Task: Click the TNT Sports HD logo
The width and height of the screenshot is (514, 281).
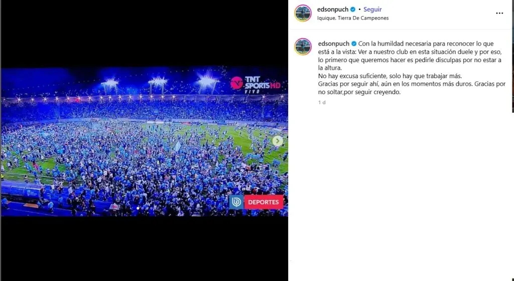Action: (x=255, y=84)
